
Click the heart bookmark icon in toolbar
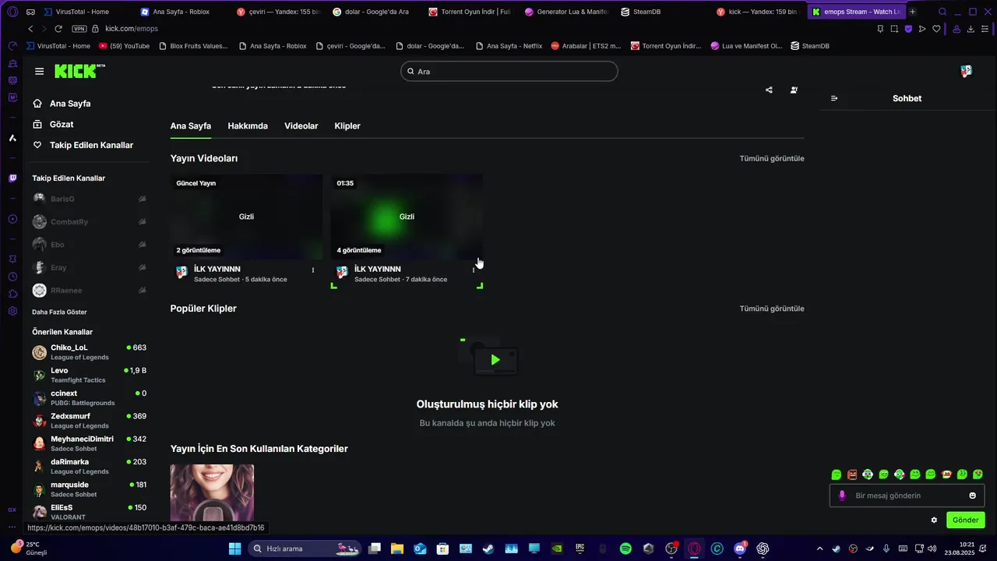point(936,29)
